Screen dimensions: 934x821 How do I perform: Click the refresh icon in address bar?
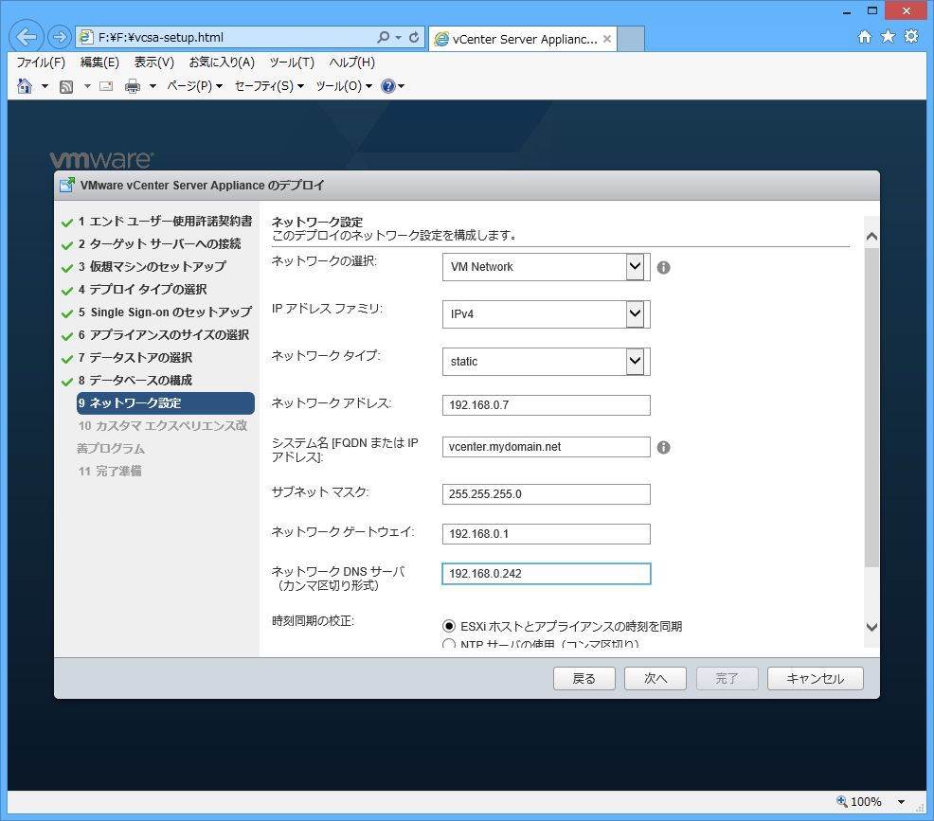[414, 38]
